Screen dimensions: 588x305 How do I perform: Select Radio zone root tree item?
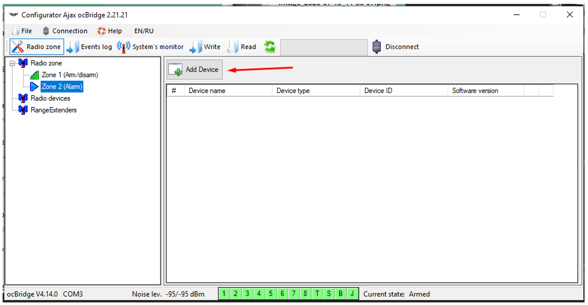(46, 63)
